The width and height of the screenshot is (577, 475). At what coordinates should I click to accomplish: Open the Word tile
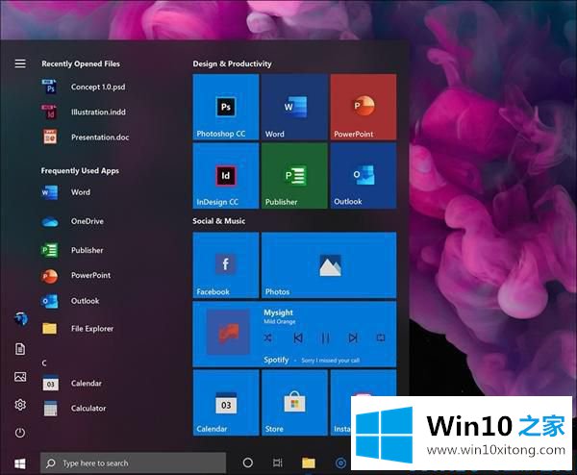294,107
